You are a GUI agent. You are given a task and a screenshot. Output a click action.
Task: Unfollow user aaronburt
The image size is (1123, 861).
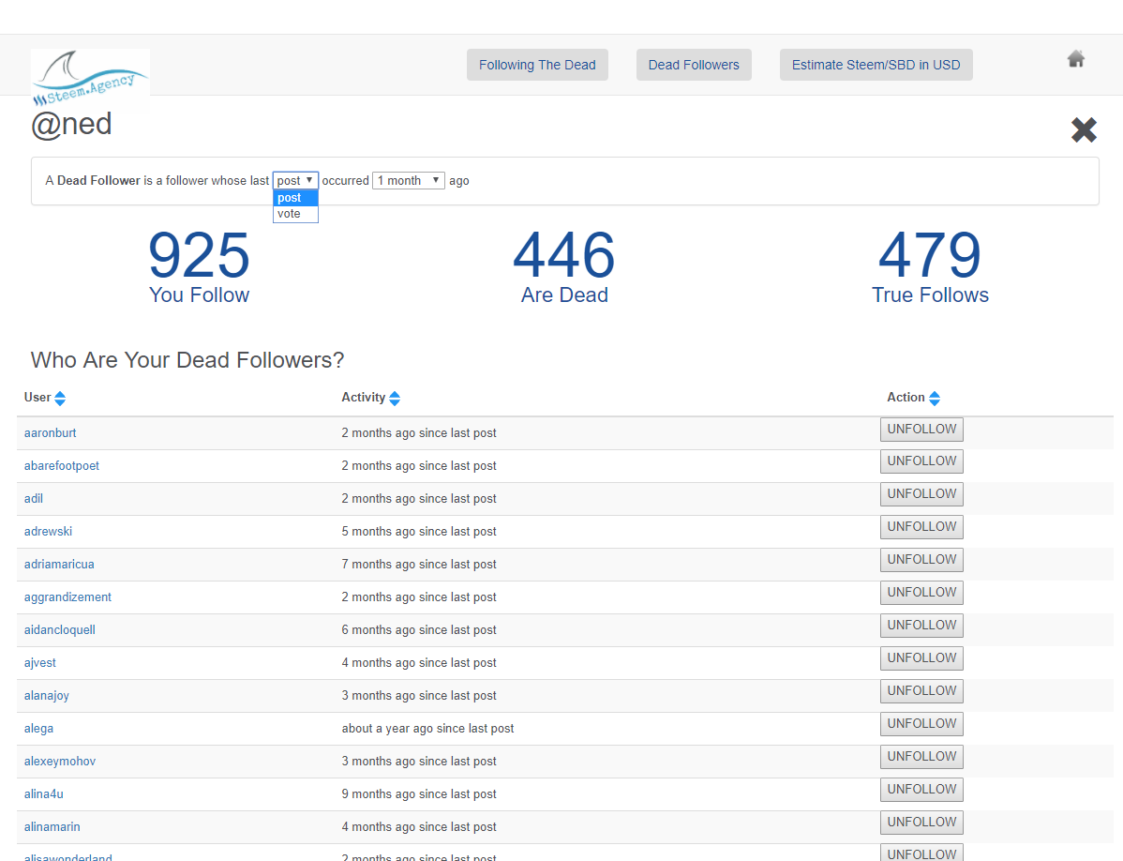coord(921,429)
